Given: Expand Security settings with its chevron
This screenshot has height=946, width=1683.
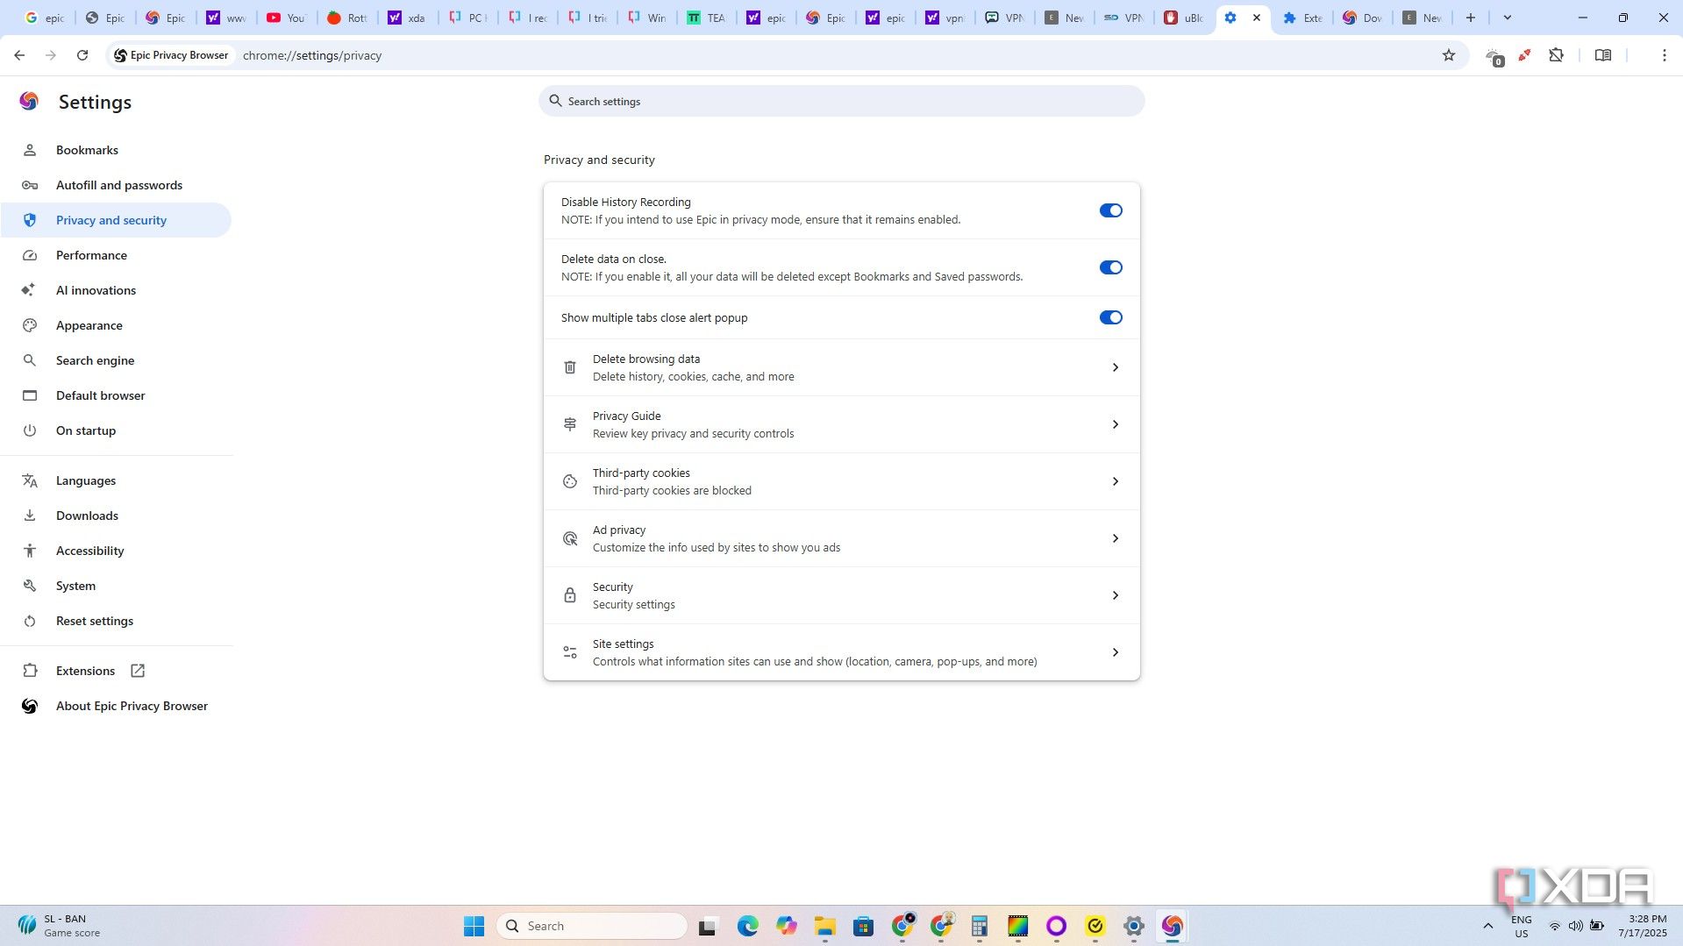Looking at the screenshot, I should (1116, 595).
